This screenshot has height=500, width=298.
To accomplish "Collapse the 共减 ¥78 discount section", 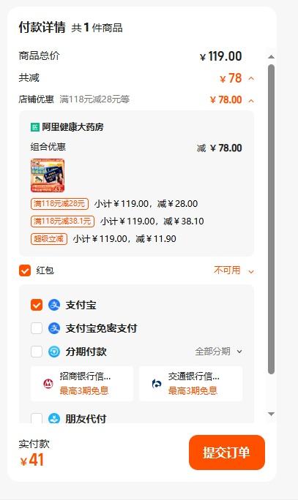I will pos(251,78).
